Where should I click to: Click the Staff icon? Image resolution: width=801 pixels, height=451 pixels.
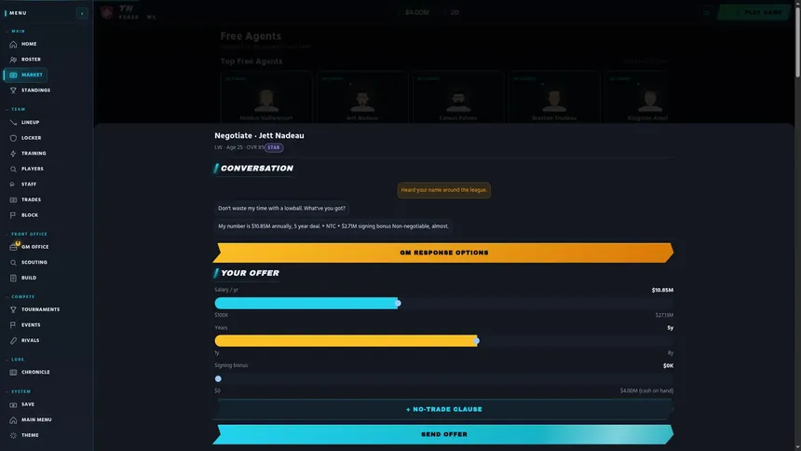13,184
